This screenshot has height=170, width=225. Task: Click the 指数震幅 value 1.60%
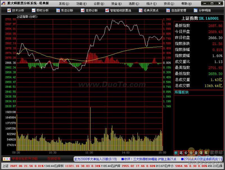[217, 56]
